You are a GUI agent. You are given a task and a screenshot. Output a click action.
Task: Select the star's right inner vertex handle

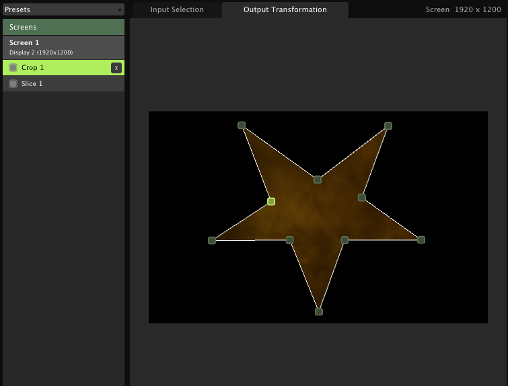point(362,198)
